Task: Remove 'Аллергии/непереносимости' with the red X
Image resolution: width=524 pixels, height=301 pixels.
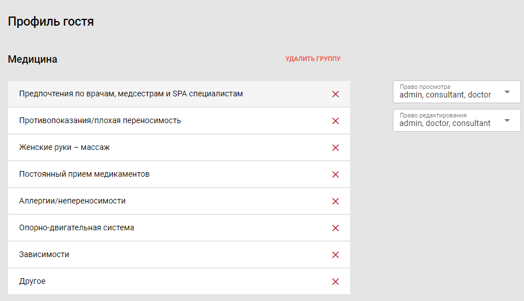Action: 335,201
